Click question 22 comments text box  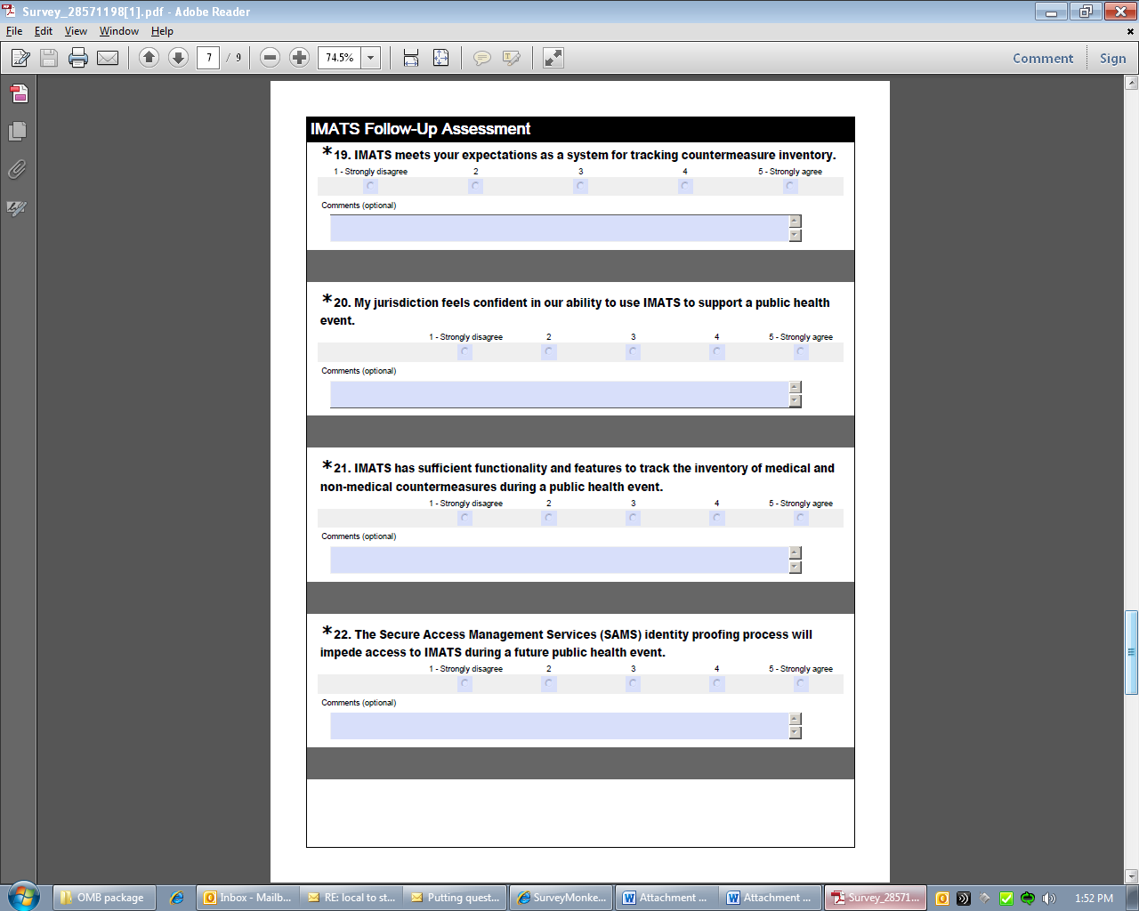[x=560, y=726]
